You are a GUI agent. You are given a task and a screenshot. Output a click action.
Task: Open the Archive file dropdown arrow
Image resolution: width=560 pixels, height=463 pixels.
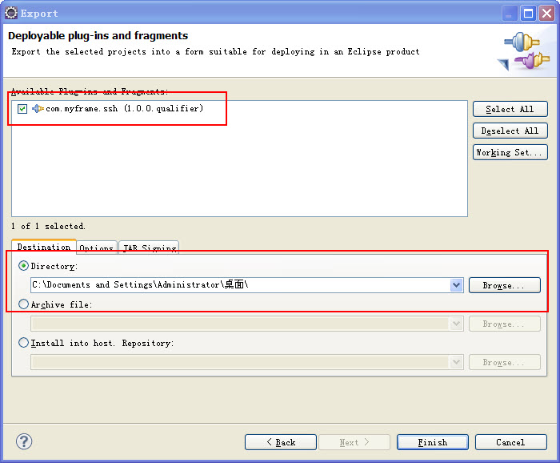(x=456, y=324)
